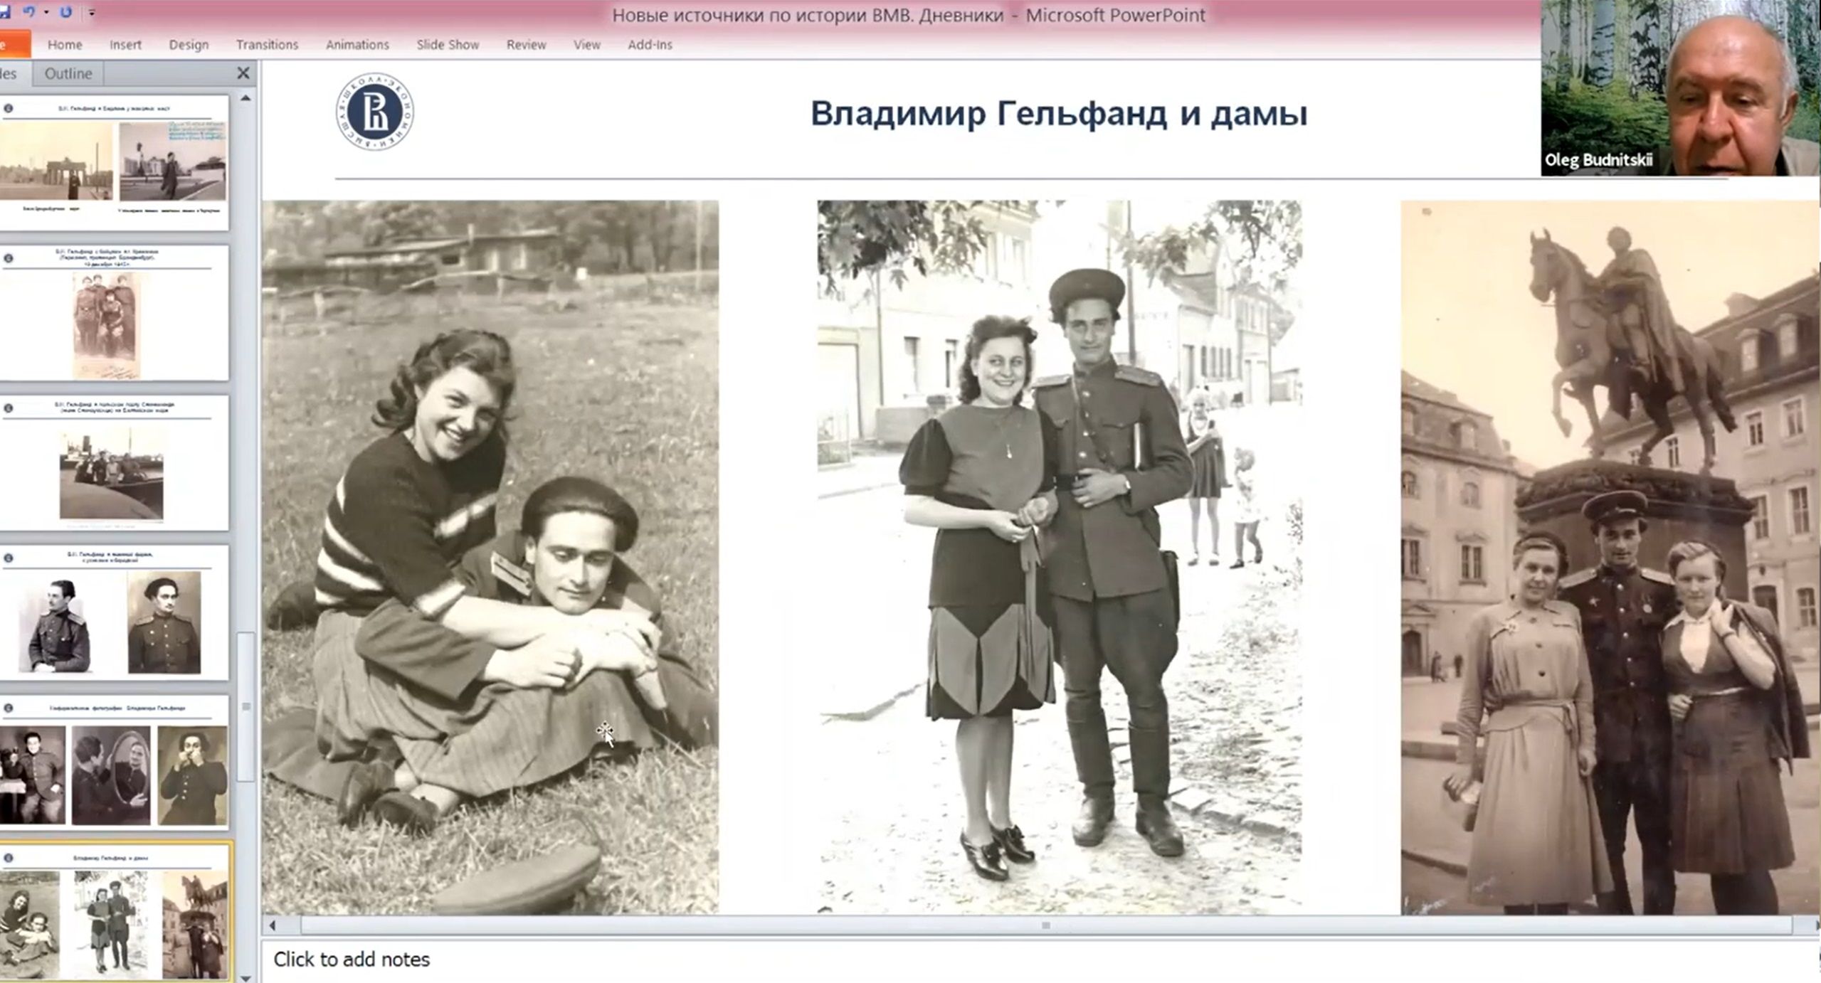Image resolution: width=1821 pixels, height=983 pixels.
Task: Click the Save icon in title bar
Action: pos(4,12)
